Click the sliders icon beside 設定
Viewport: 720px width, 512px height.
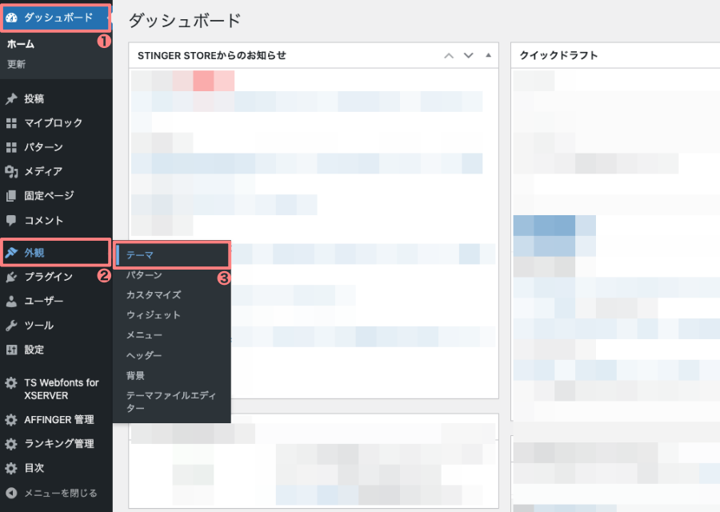11,350
